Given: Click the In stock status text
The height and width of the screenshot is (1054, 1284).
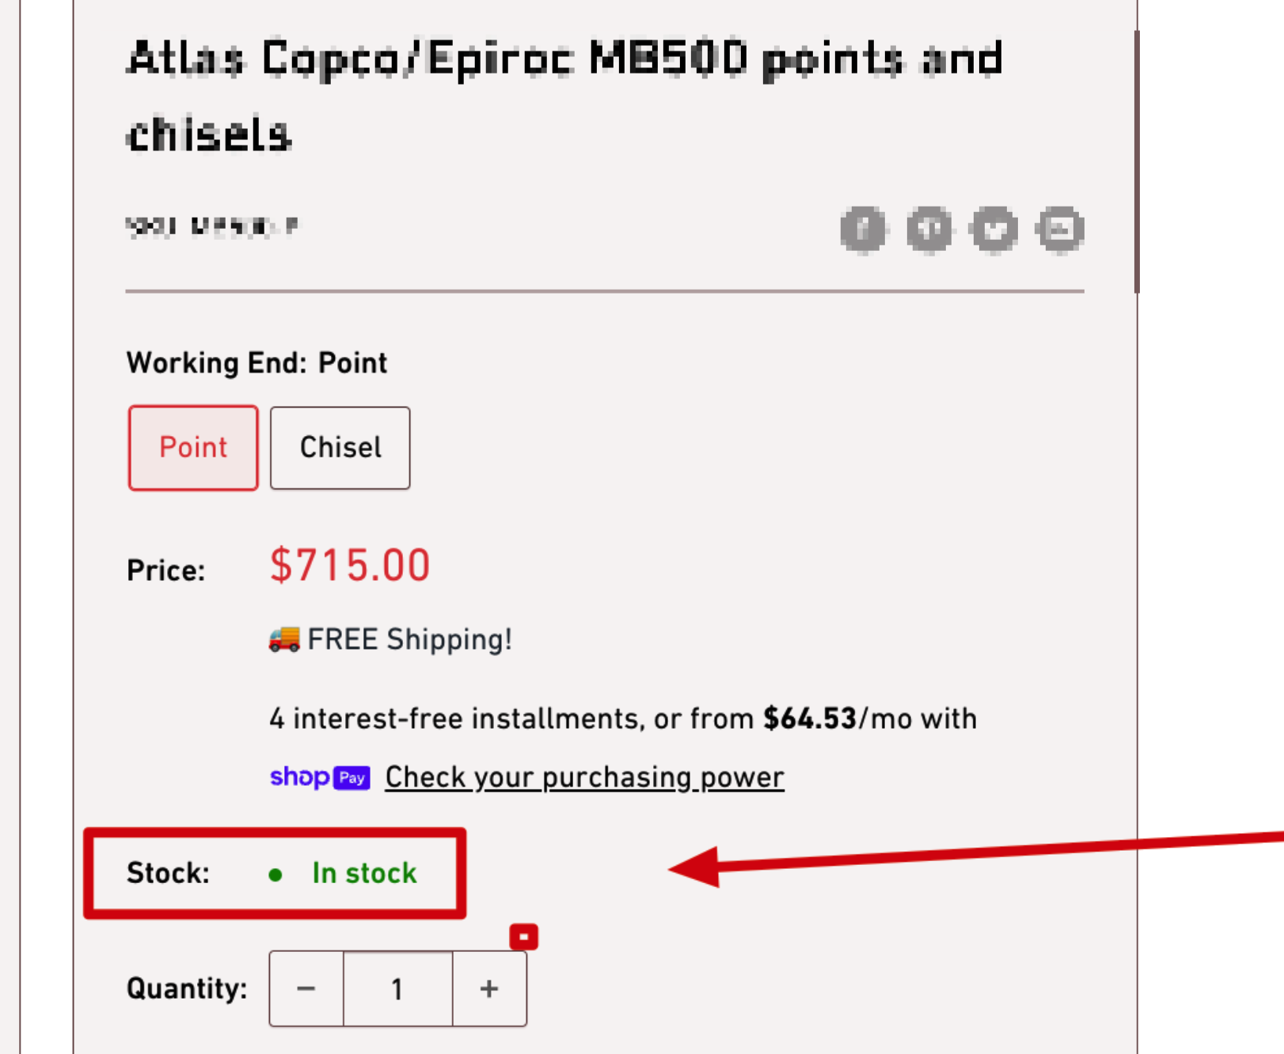Looking at the screenshot, I should click(364, 873).
